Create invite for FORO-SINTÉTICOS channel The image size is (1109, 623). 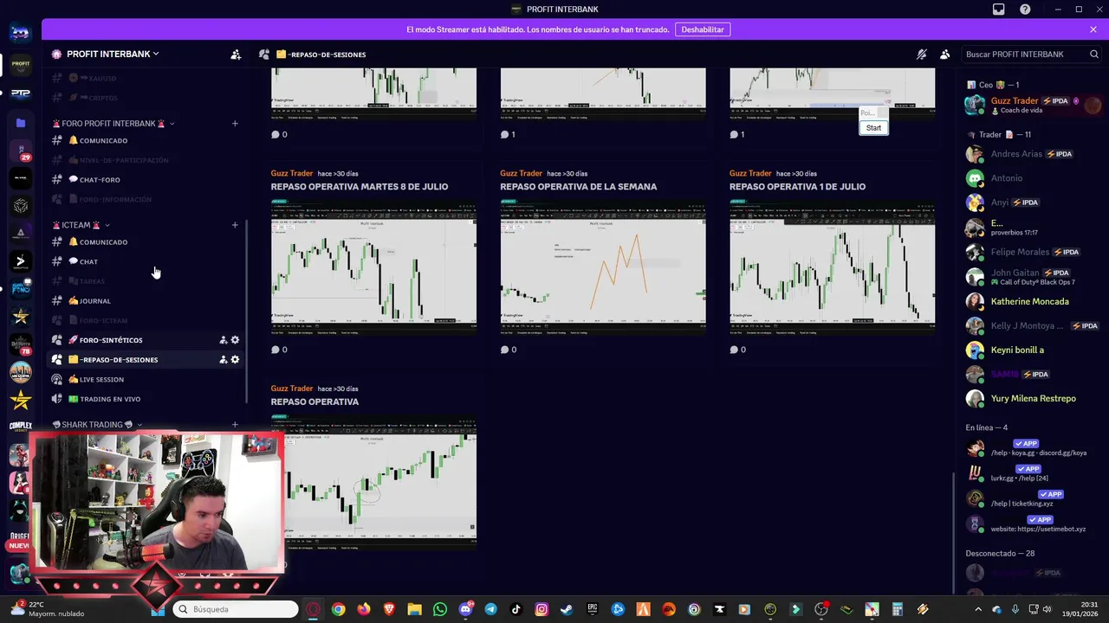(x=224, y=340)
